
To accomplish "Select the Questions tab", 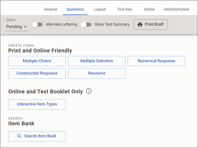I will click(75, 9).
